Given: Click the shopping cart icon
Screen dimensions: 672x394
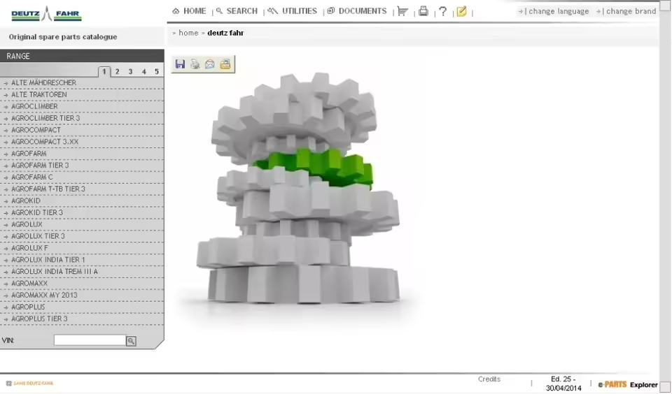Looking at the screenshot, I should point(402,11).
